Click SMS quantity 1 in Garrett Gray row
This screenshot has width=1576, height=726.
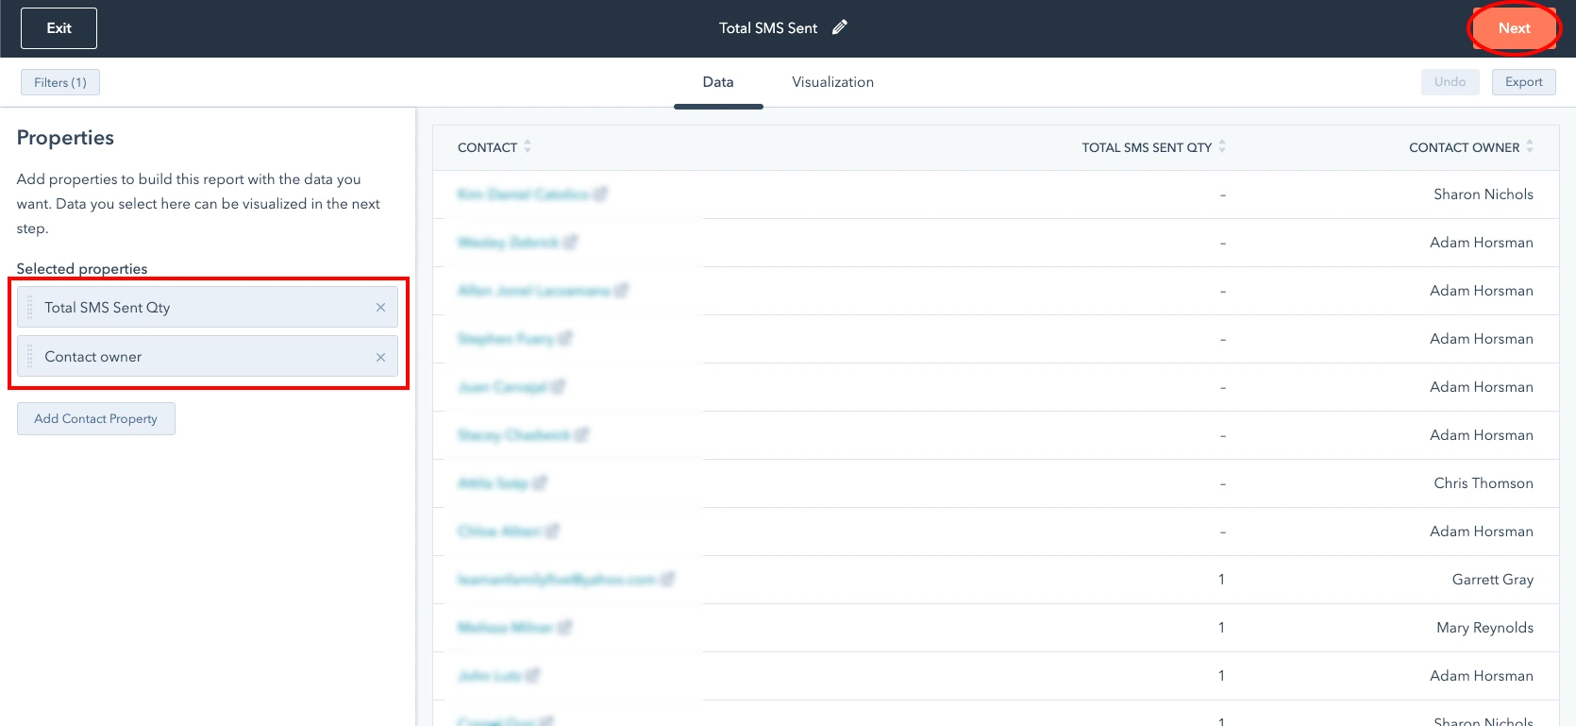click(1221, 580)
